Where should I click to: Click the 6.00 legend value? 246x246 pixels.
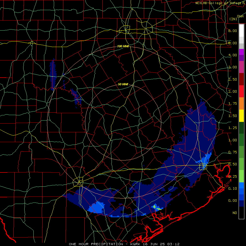[233, 43]
